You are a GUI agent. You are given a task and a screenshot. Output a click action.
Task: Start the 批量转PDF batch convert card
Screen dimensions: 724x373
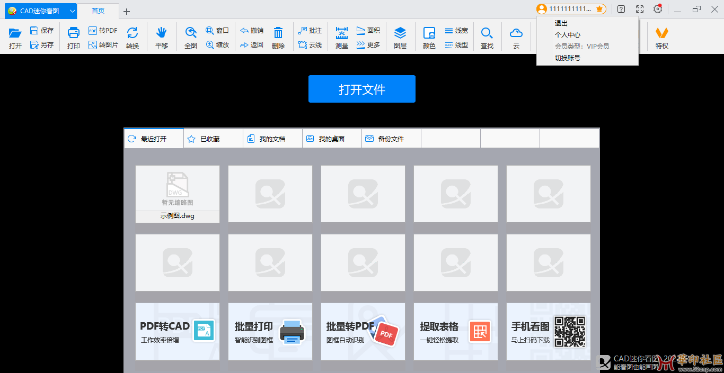[x=363, y=331]
